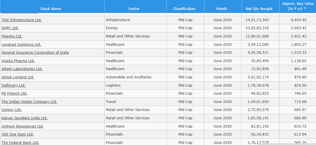Click buy value 746.65
Image resolution: width=316 pixels, height=145 pixels.
point(300,94)
